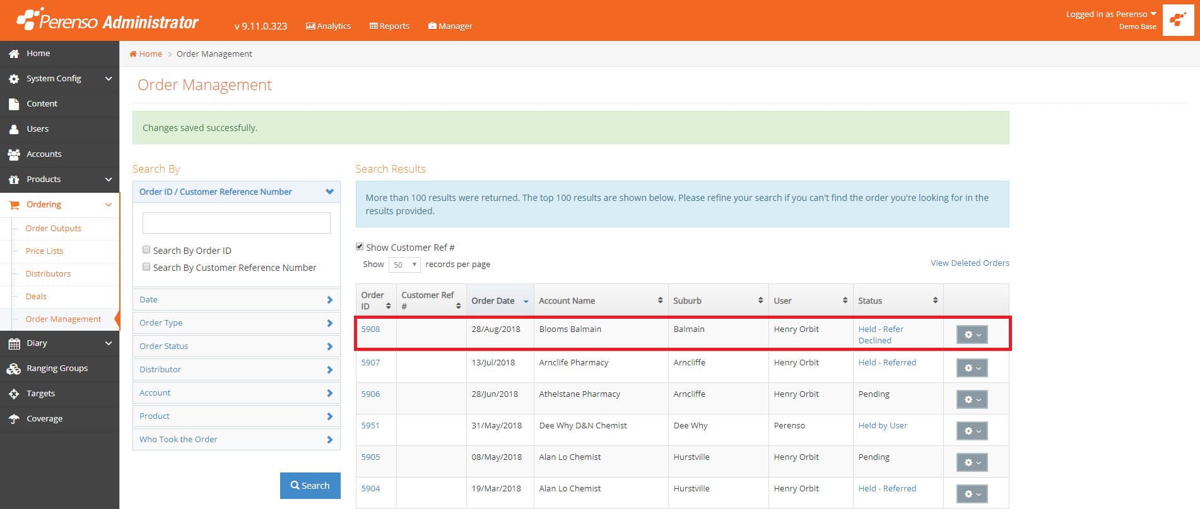Click the Diary calendar icon
The width and height of the screenshot is (1200, 509).
point(14,343)
